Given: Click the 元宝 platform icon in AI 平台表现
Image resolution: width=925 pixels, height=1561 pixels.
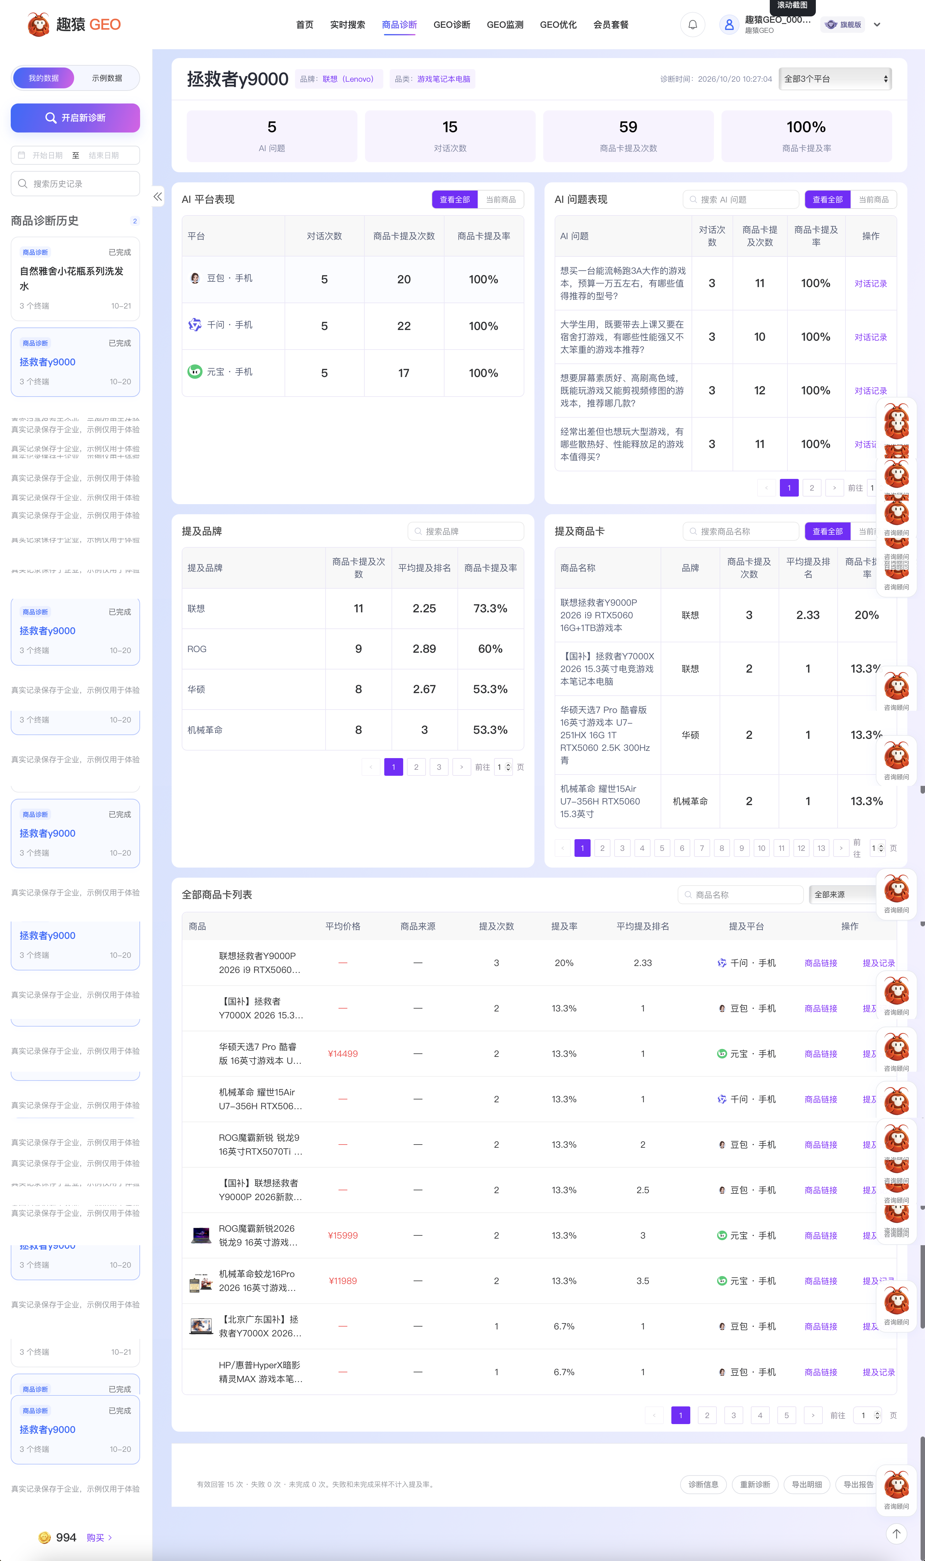Looking at the screenshot, I should coord(195,371).
